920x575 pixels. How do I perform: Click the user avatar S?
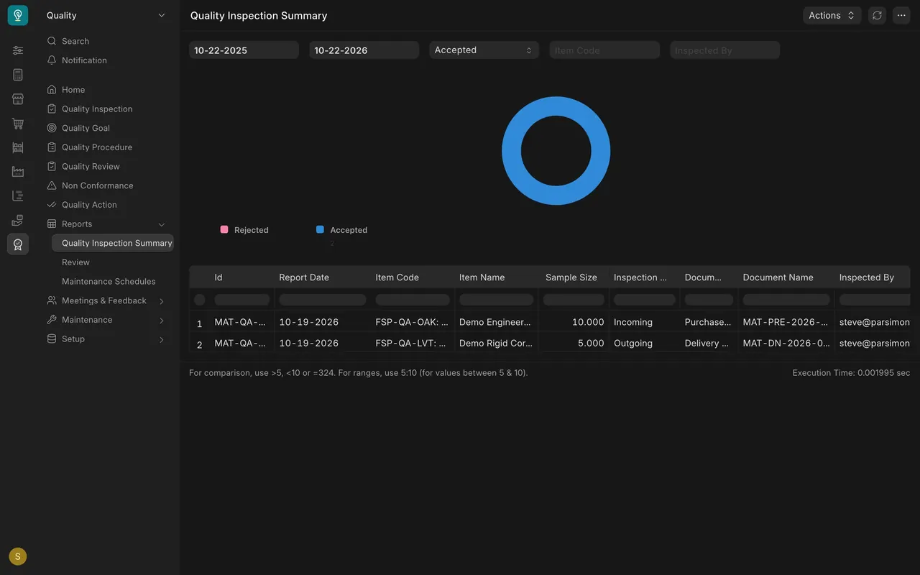(x=18, y=556)
